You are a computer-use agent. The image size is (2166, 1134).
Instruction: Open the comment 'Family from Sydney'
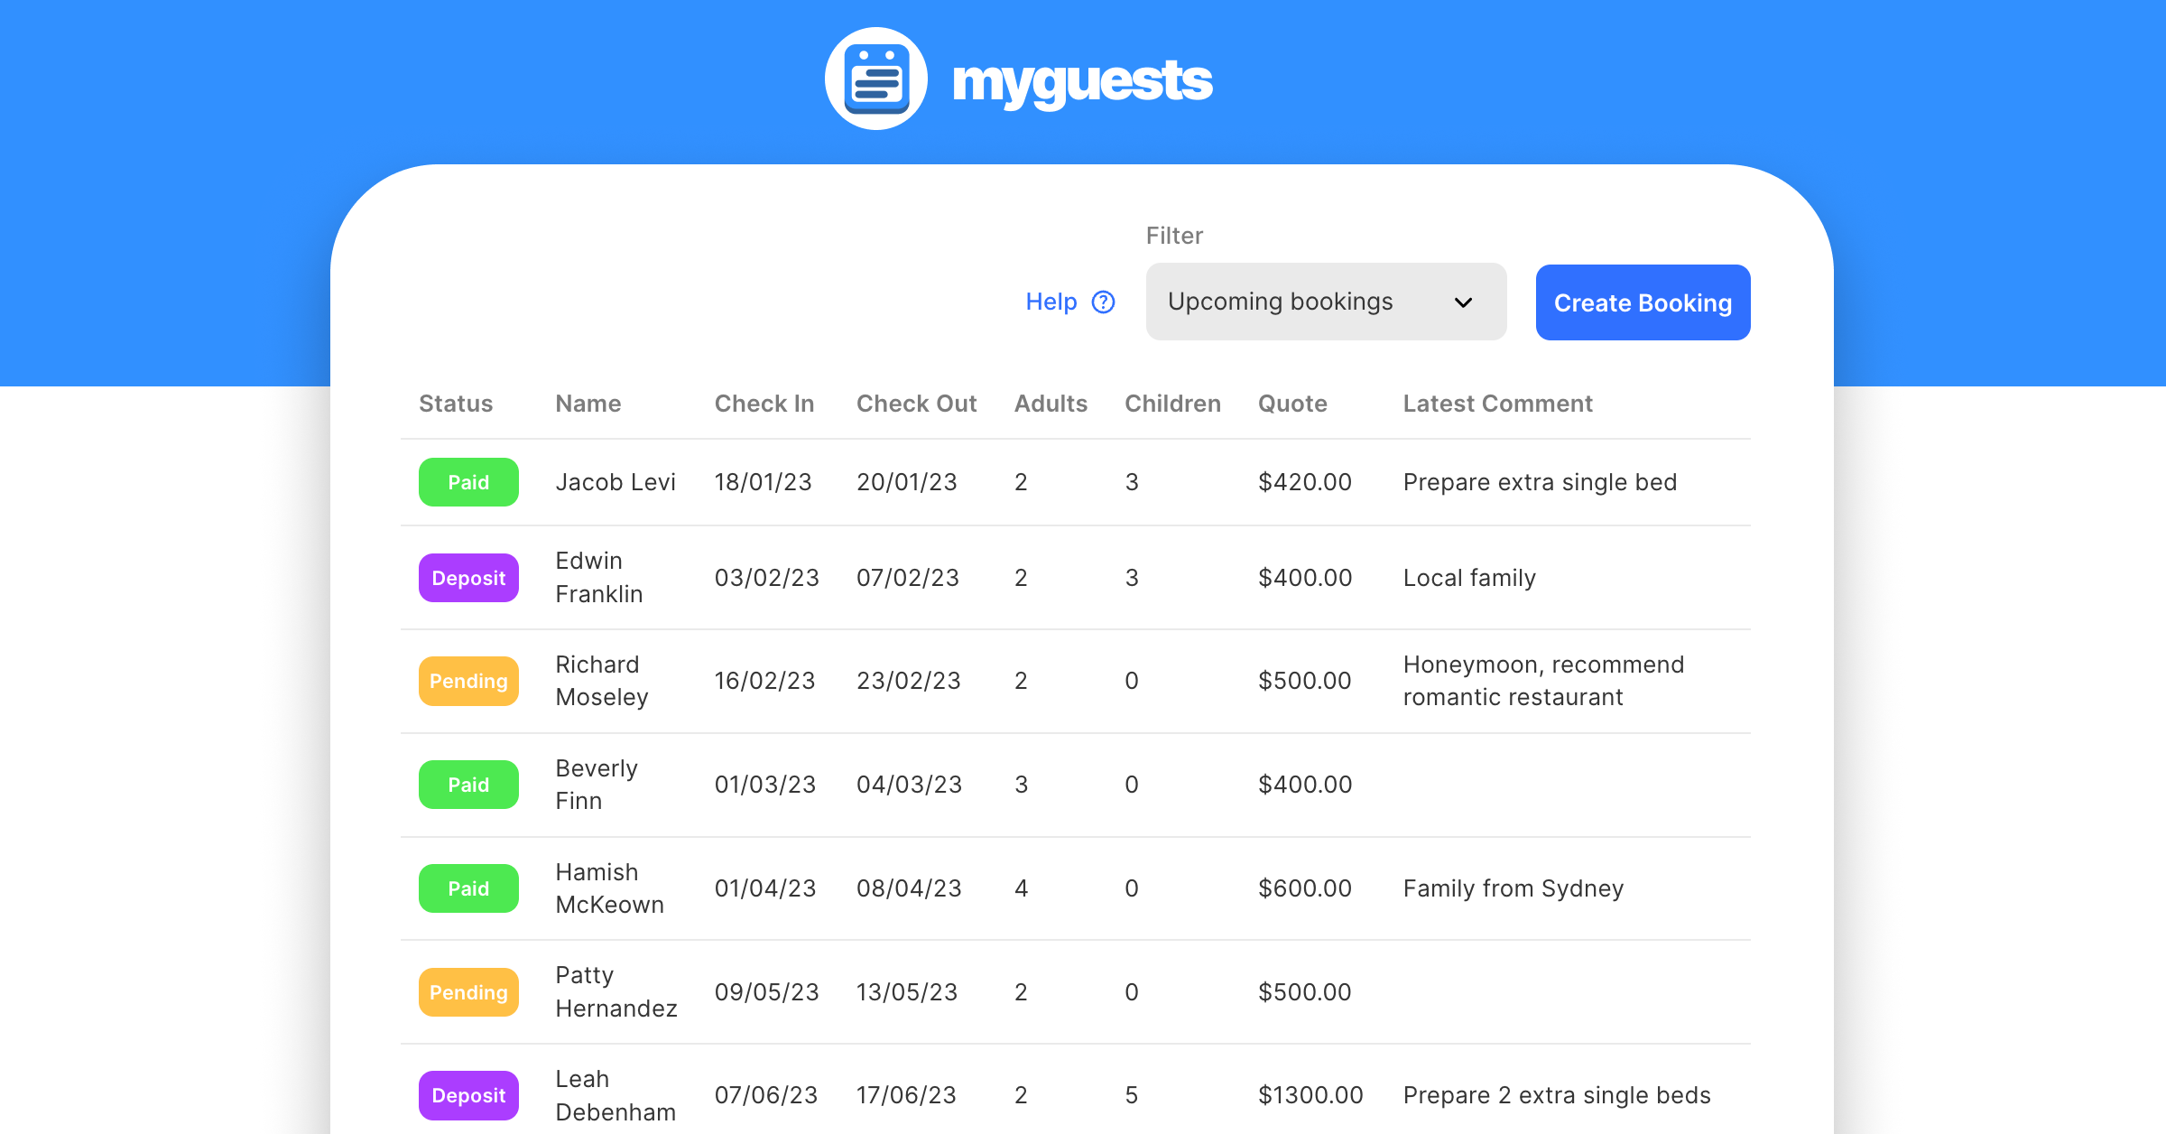[x=1513, y=888]
